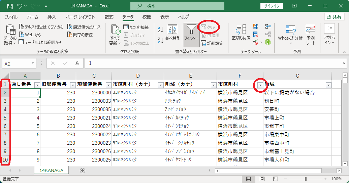Viewport: 349px width, 183px height.
Task: Expand the formula bar
Action: 344,63
